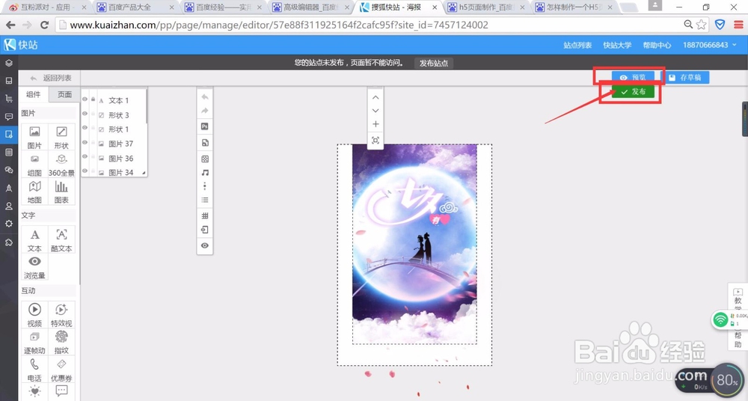The image size is (748, 401).
Task: Hide the 图片 37 layer
Action: pyautogui.click(x=85, y=142)
